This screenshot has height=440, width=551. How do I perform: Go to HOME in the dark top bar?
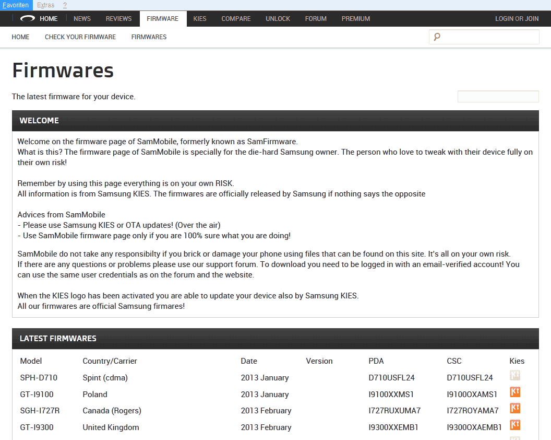pos(49,19)
